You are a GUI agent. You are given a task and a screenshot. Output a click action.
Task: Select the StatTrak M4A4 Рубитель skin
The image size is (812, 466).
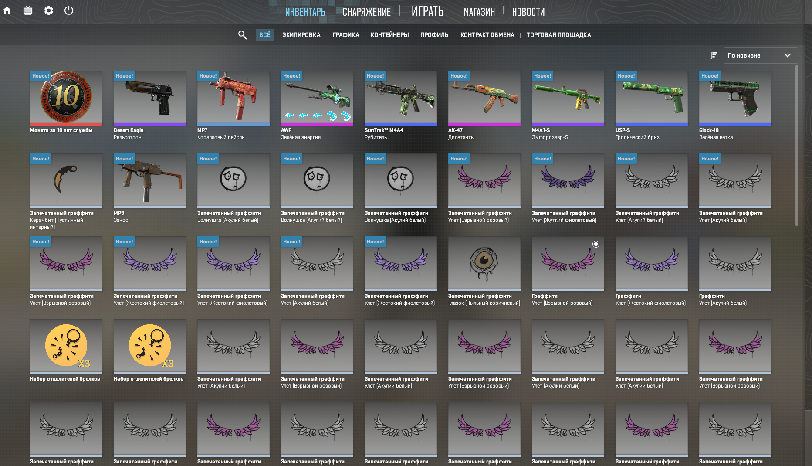click(x=401, y=98)
